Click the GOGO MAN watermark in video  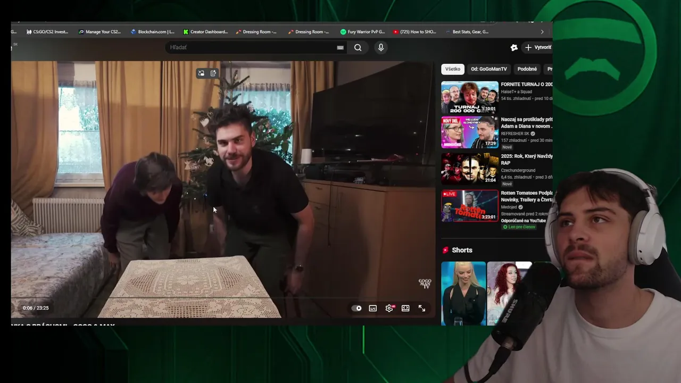pyautogui.click(x=425, y=284)
